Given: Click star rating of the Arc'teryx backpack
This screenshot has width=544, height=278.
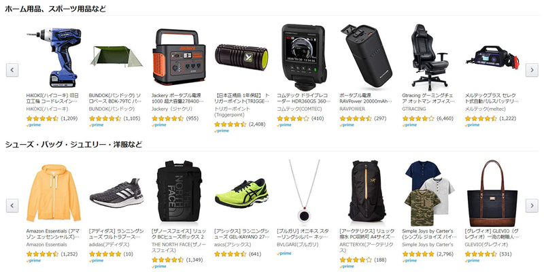Looking at the screenshot, I should pyautogui.click(x=355, y=260).
